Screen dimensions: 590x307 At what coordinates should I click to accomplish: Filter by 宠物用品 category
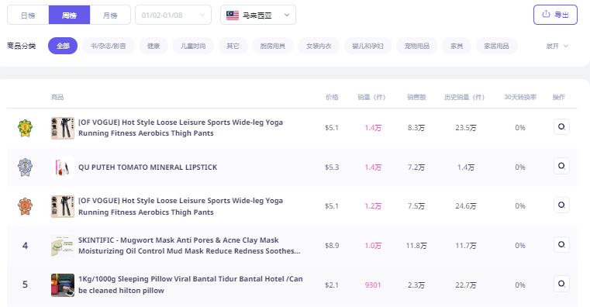[417, 46]
